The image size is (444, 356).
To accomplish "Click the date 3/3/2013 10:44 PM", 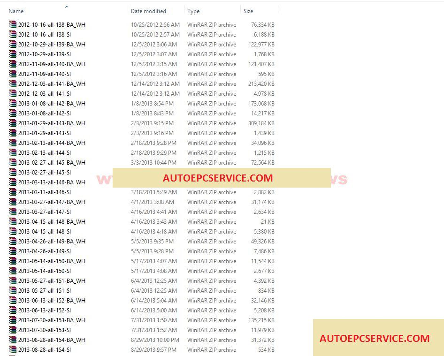I will [153, 162].
